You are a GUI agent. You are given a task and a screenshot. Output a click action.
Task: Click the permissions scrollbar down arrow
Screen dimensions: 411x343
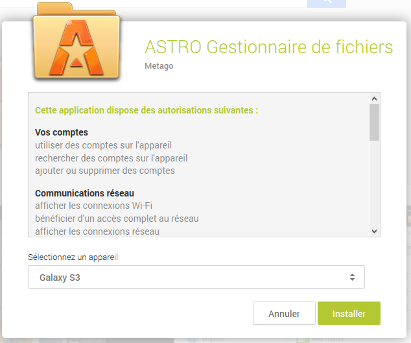pos(374,231)
